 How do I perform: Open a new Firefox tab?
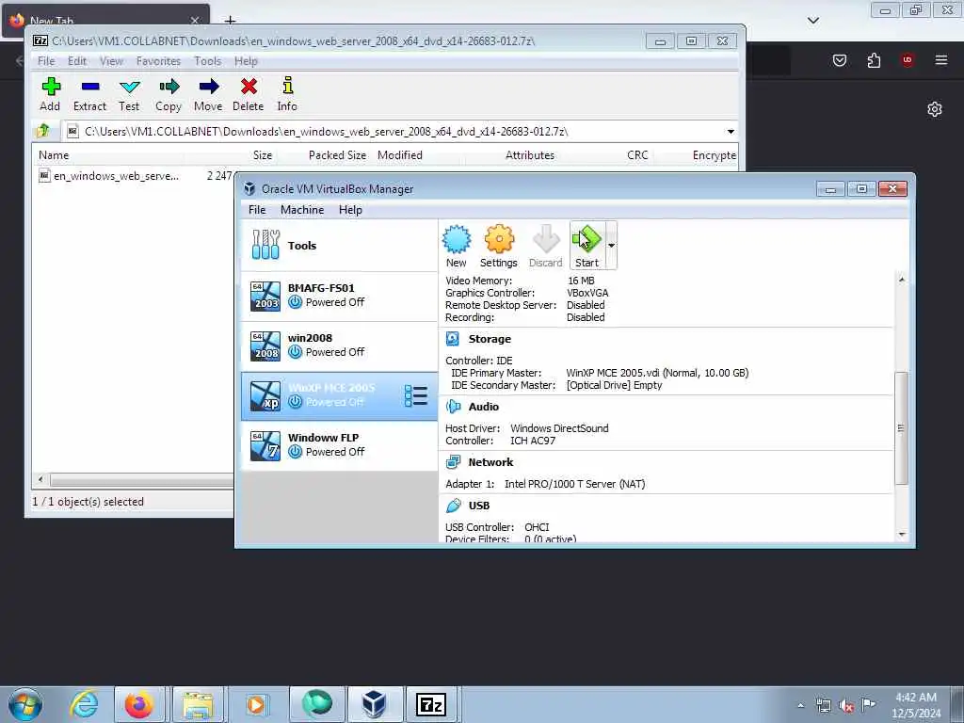click(x=230, y=21)
